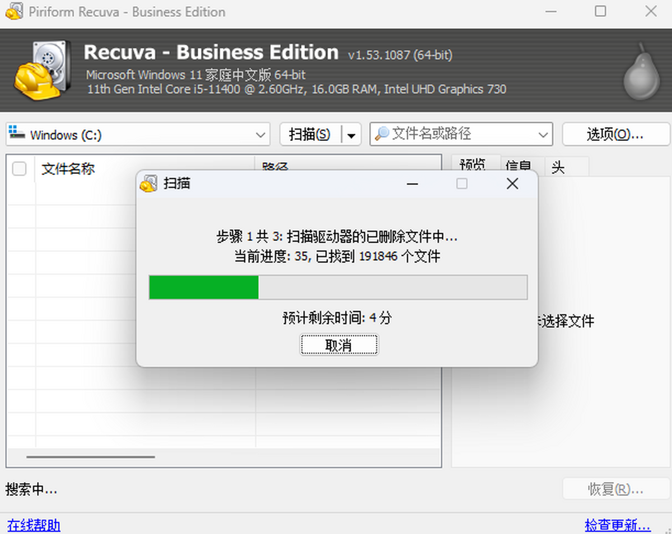The height and width of the screenshot is (534, 672).
Task: Click the 恢复(R)... recover button
Action: [x=615, y=489]
